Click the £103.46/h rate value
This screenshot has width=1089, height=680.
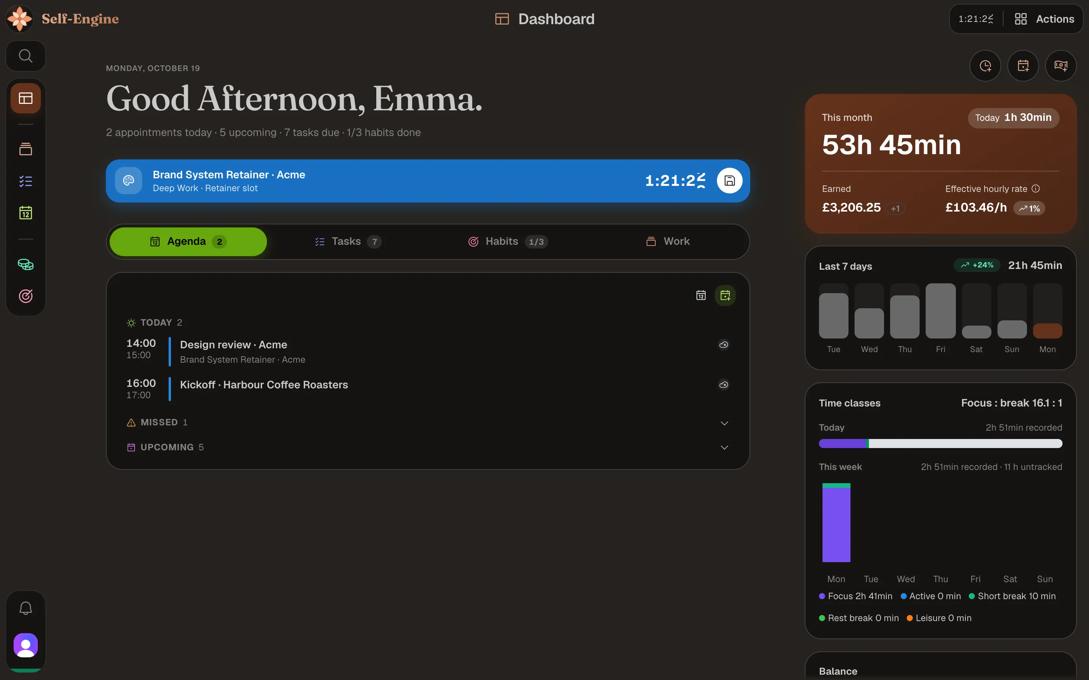(976, 207)
